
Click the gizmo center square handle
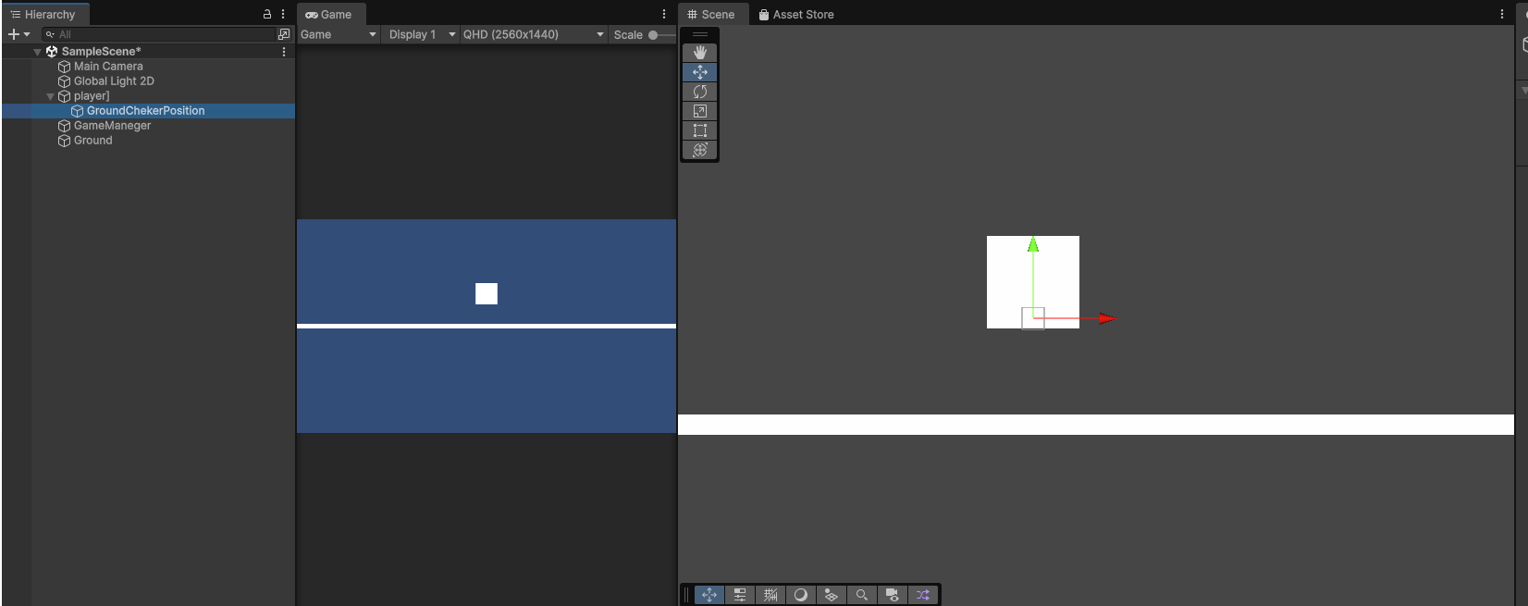[1033, 318]
